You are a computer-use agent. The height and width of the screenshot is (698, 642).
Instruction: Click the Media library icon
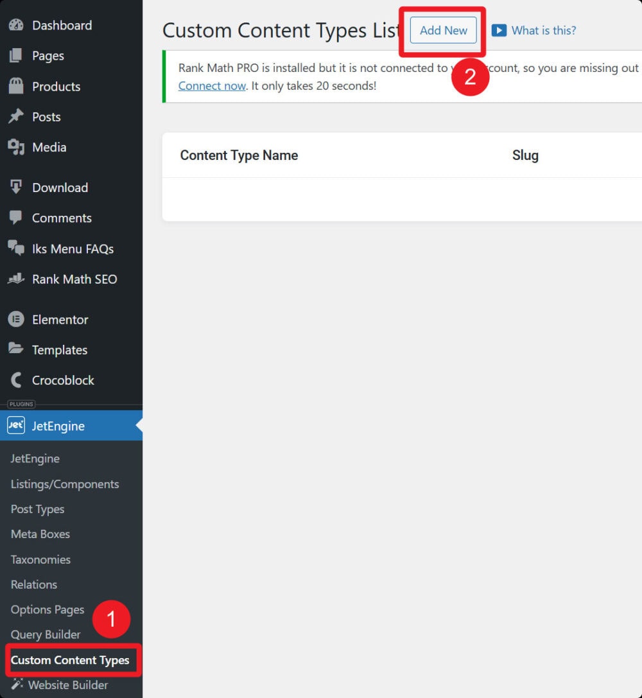coord(16,147)
